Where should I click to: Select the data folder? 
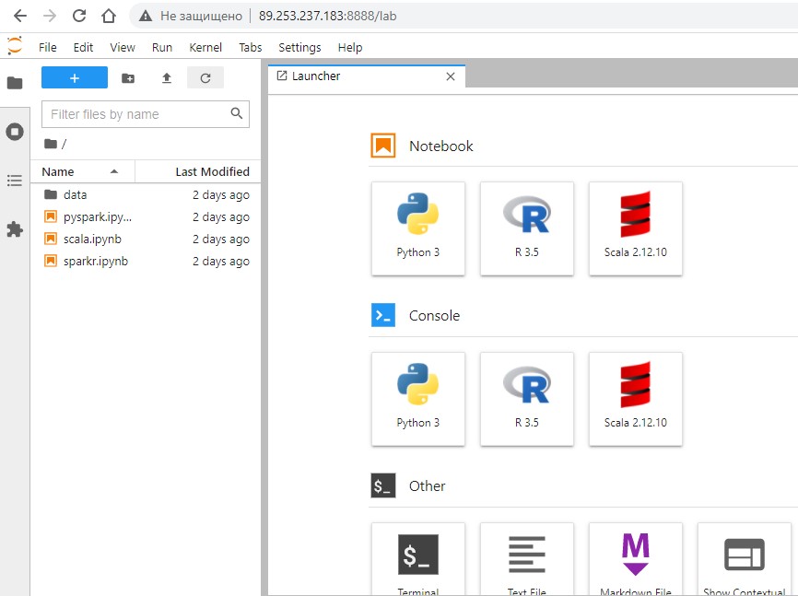pyautogui.click(x=147, y=194)
